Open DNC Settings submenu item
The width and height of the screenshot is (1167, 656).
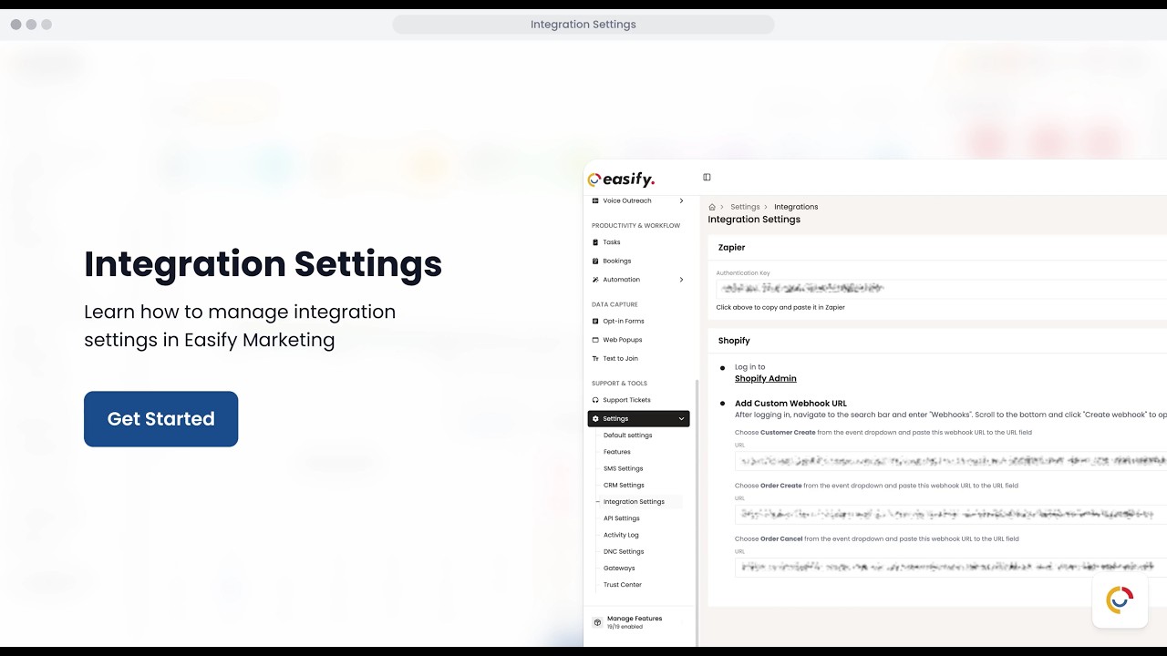tap(624, 551)
